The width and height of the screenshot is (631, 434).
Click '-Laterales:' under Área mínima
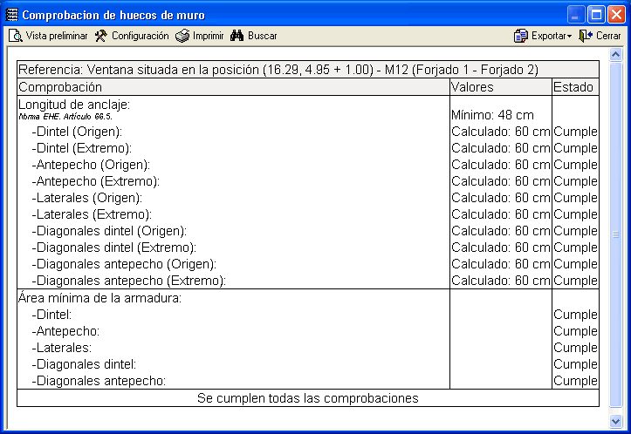pos(62,348)
